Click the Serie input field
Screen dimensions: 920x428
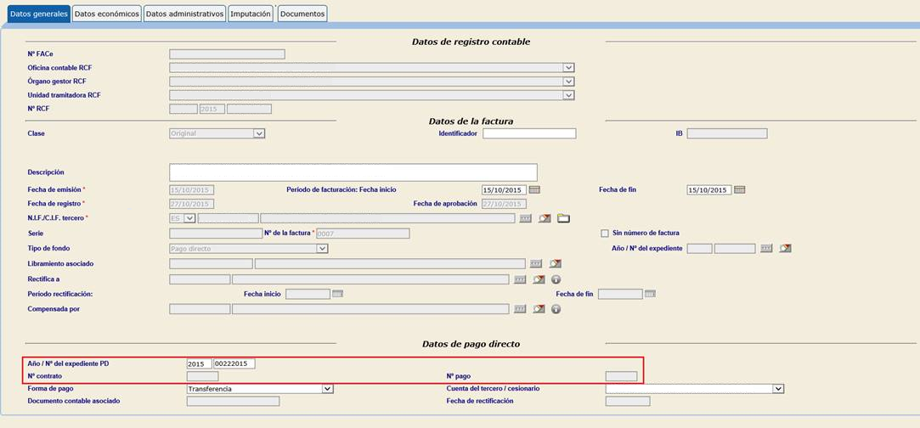[215, 234]
